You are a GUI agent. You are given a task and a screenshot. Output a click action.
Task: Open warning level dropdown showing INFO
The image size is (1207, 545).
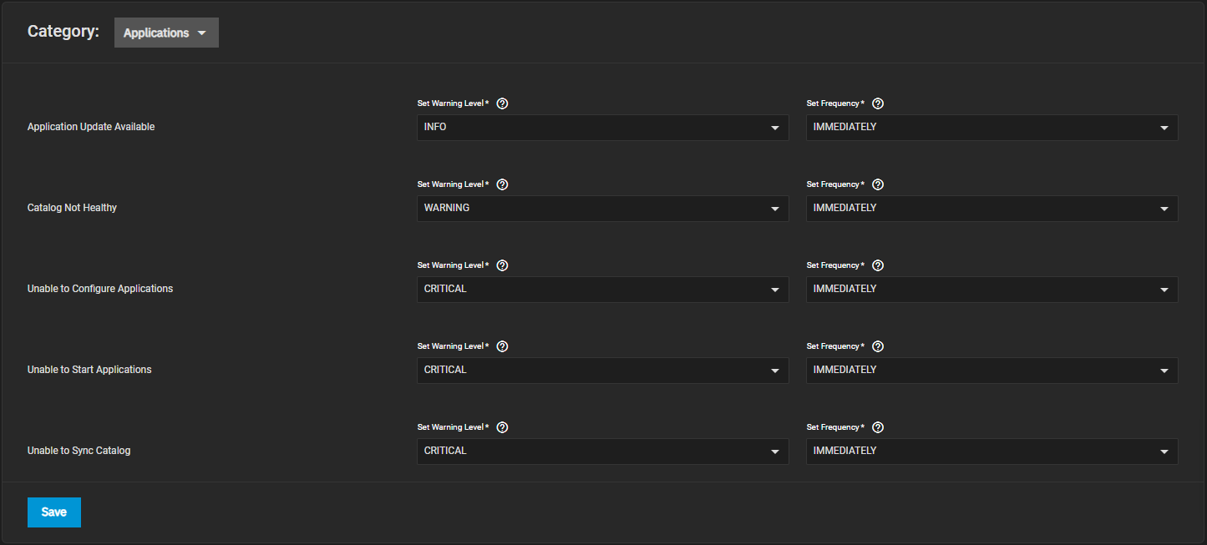[602, 128]
